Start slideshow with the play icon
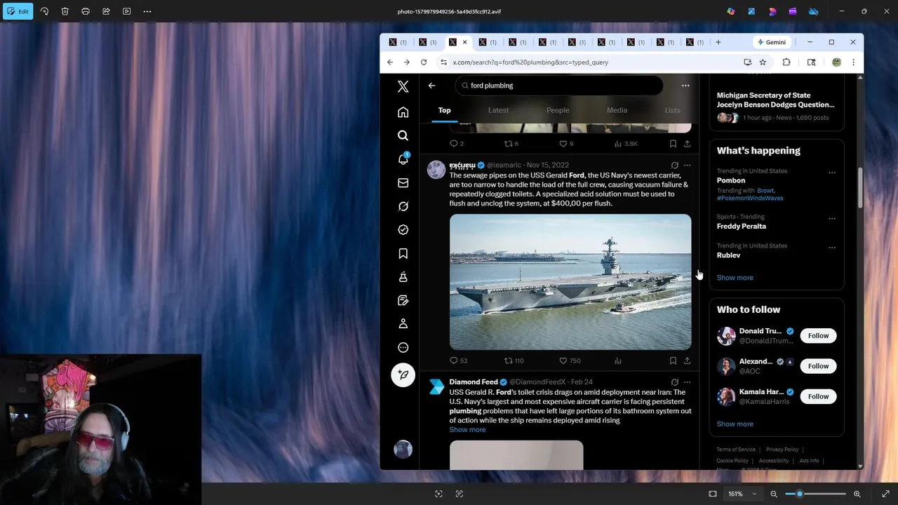This screenshot has height=505, width=898. (126, 11)
